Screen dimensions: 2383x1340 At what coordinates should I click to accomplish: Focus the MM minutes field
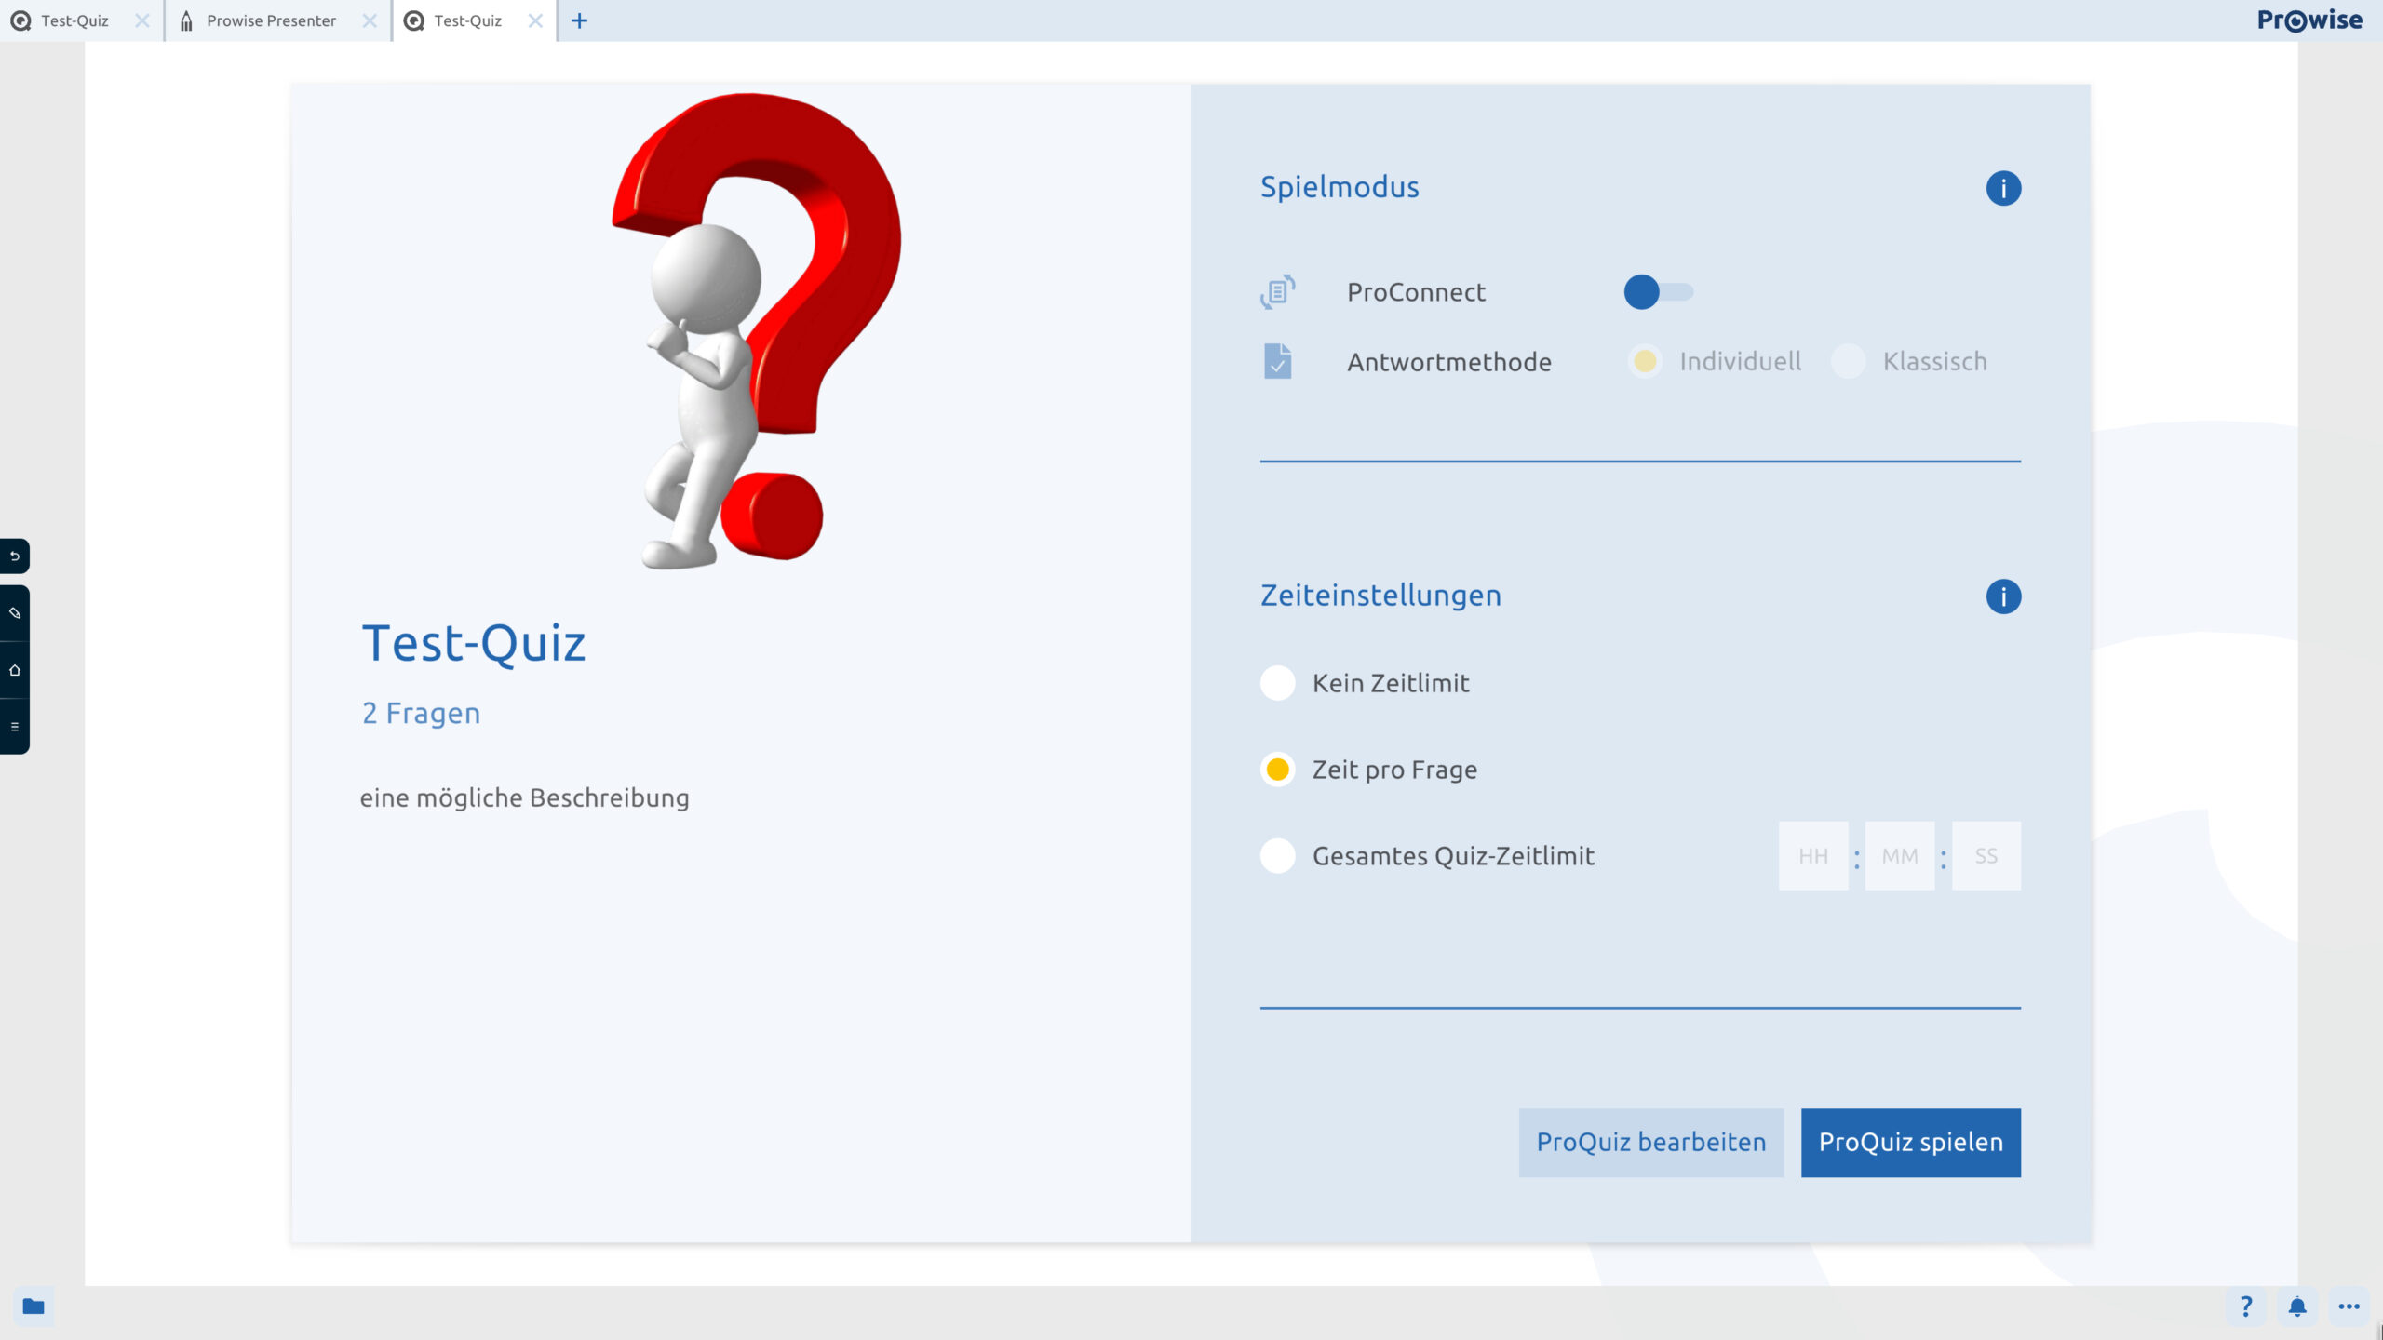click(x=1899, y=856)
